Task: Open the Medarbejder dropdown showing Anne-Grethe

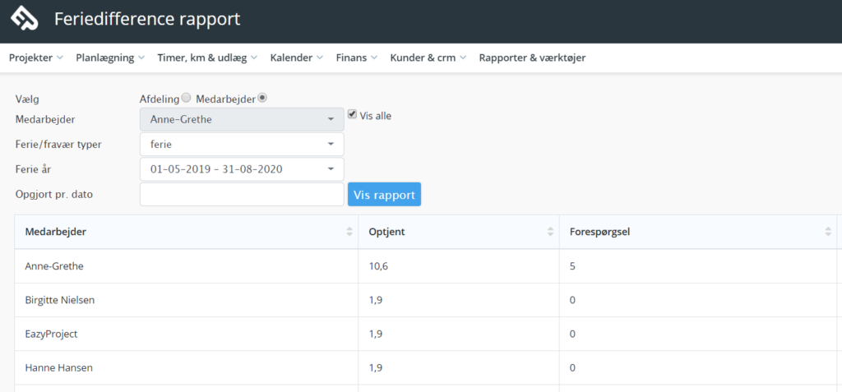Action: pyautogui.click(x=242, y=119)
